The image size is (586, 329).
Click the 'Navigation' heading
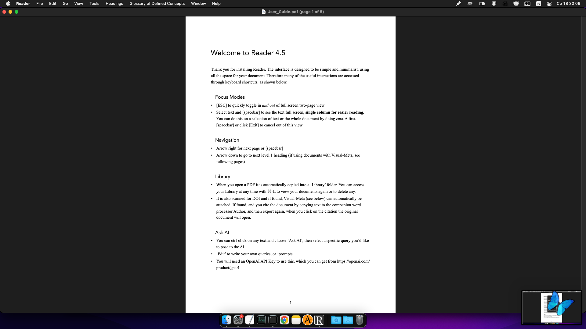click(x=227, y=140)
